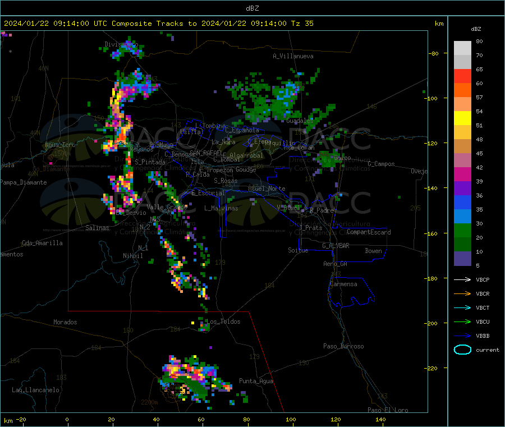Click the Cda_Amarilla map label
The image size is (505, 427).
point(42,243)
